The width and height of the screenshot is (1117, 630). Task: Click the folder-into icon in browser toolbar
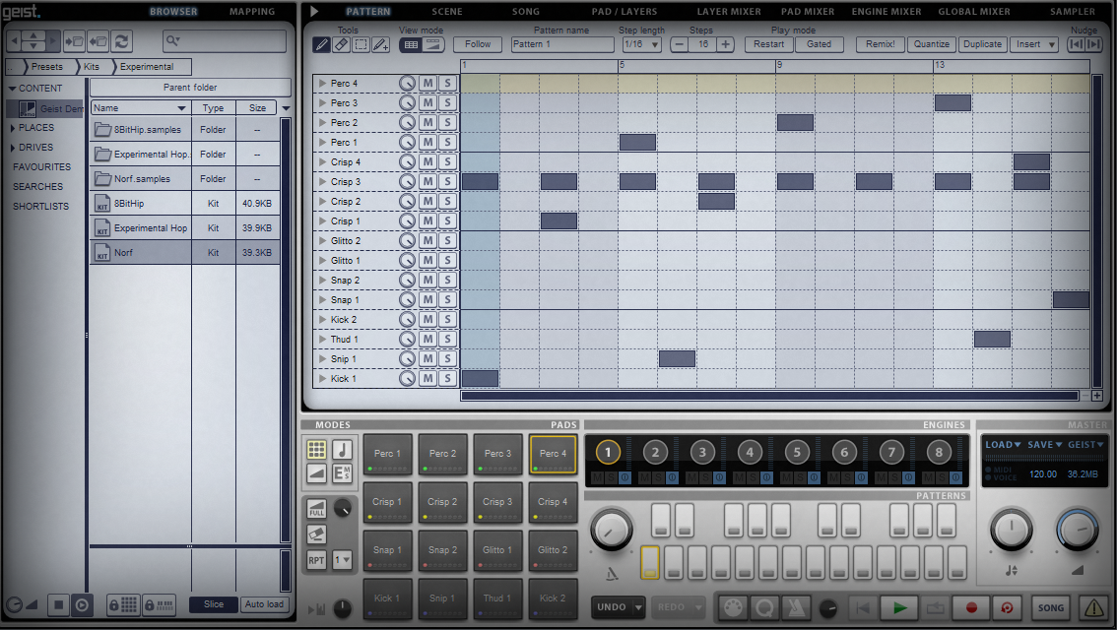(x=74, y=41)
